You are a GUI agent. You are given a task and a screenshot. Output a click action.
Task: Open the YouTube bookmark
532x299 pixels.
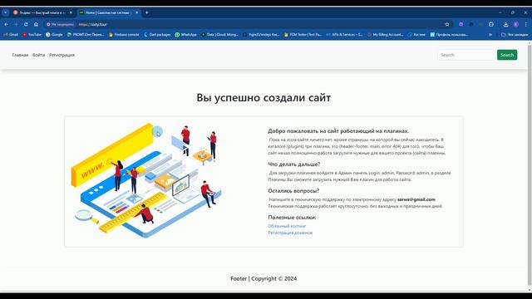tap(32, 35)
